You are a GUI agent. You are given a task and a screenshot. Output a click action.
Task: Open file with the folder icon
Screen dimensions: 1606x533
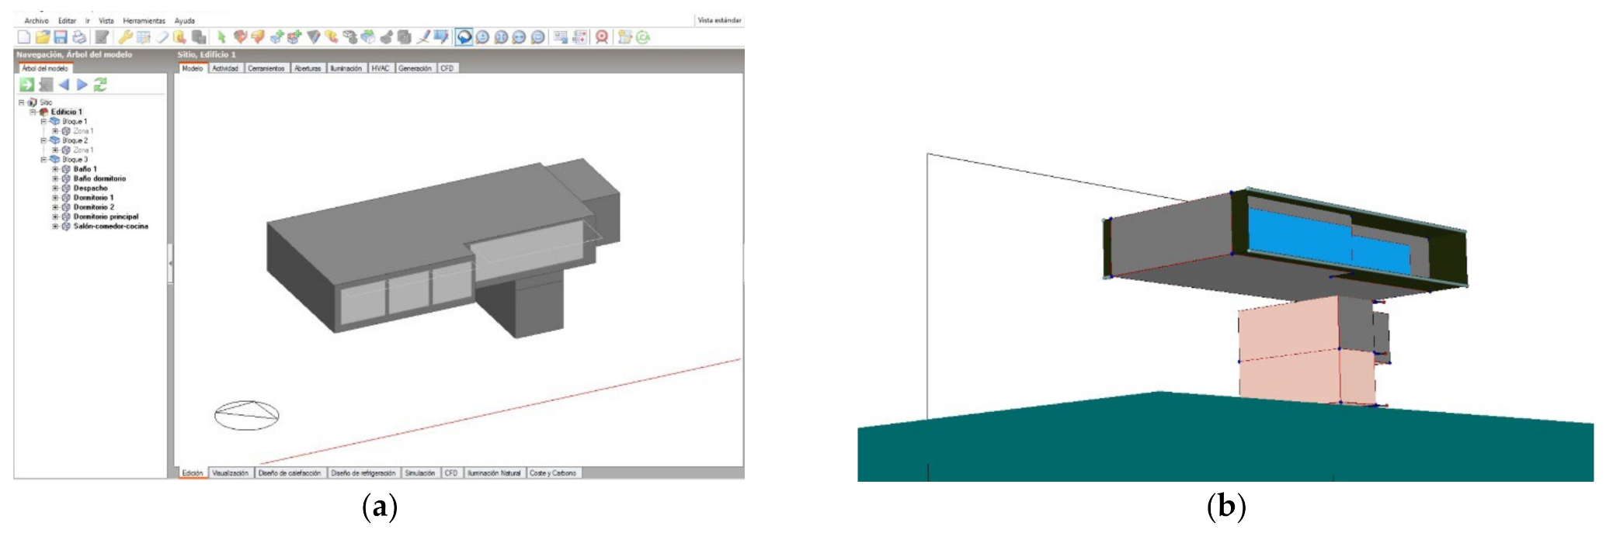click(x=43, y=36)
